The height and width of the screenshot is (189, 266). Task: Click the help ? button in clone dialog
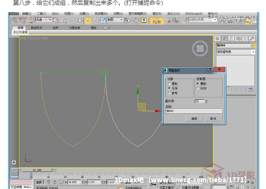pos(211,69)
